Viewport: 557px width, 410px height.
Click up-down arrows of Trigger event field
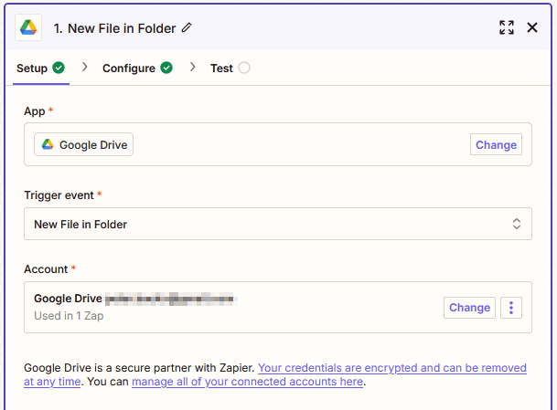(x=517, y=224)
